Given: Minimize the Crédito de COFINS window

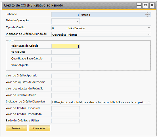Looking at the screenshot, I should [x=139, y=5].
